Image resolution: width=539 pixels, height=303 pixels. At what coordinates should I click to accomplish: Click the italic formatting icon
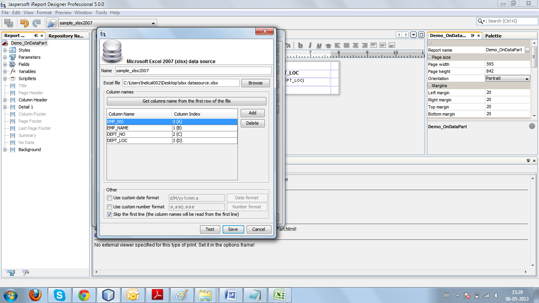[310, 45]
